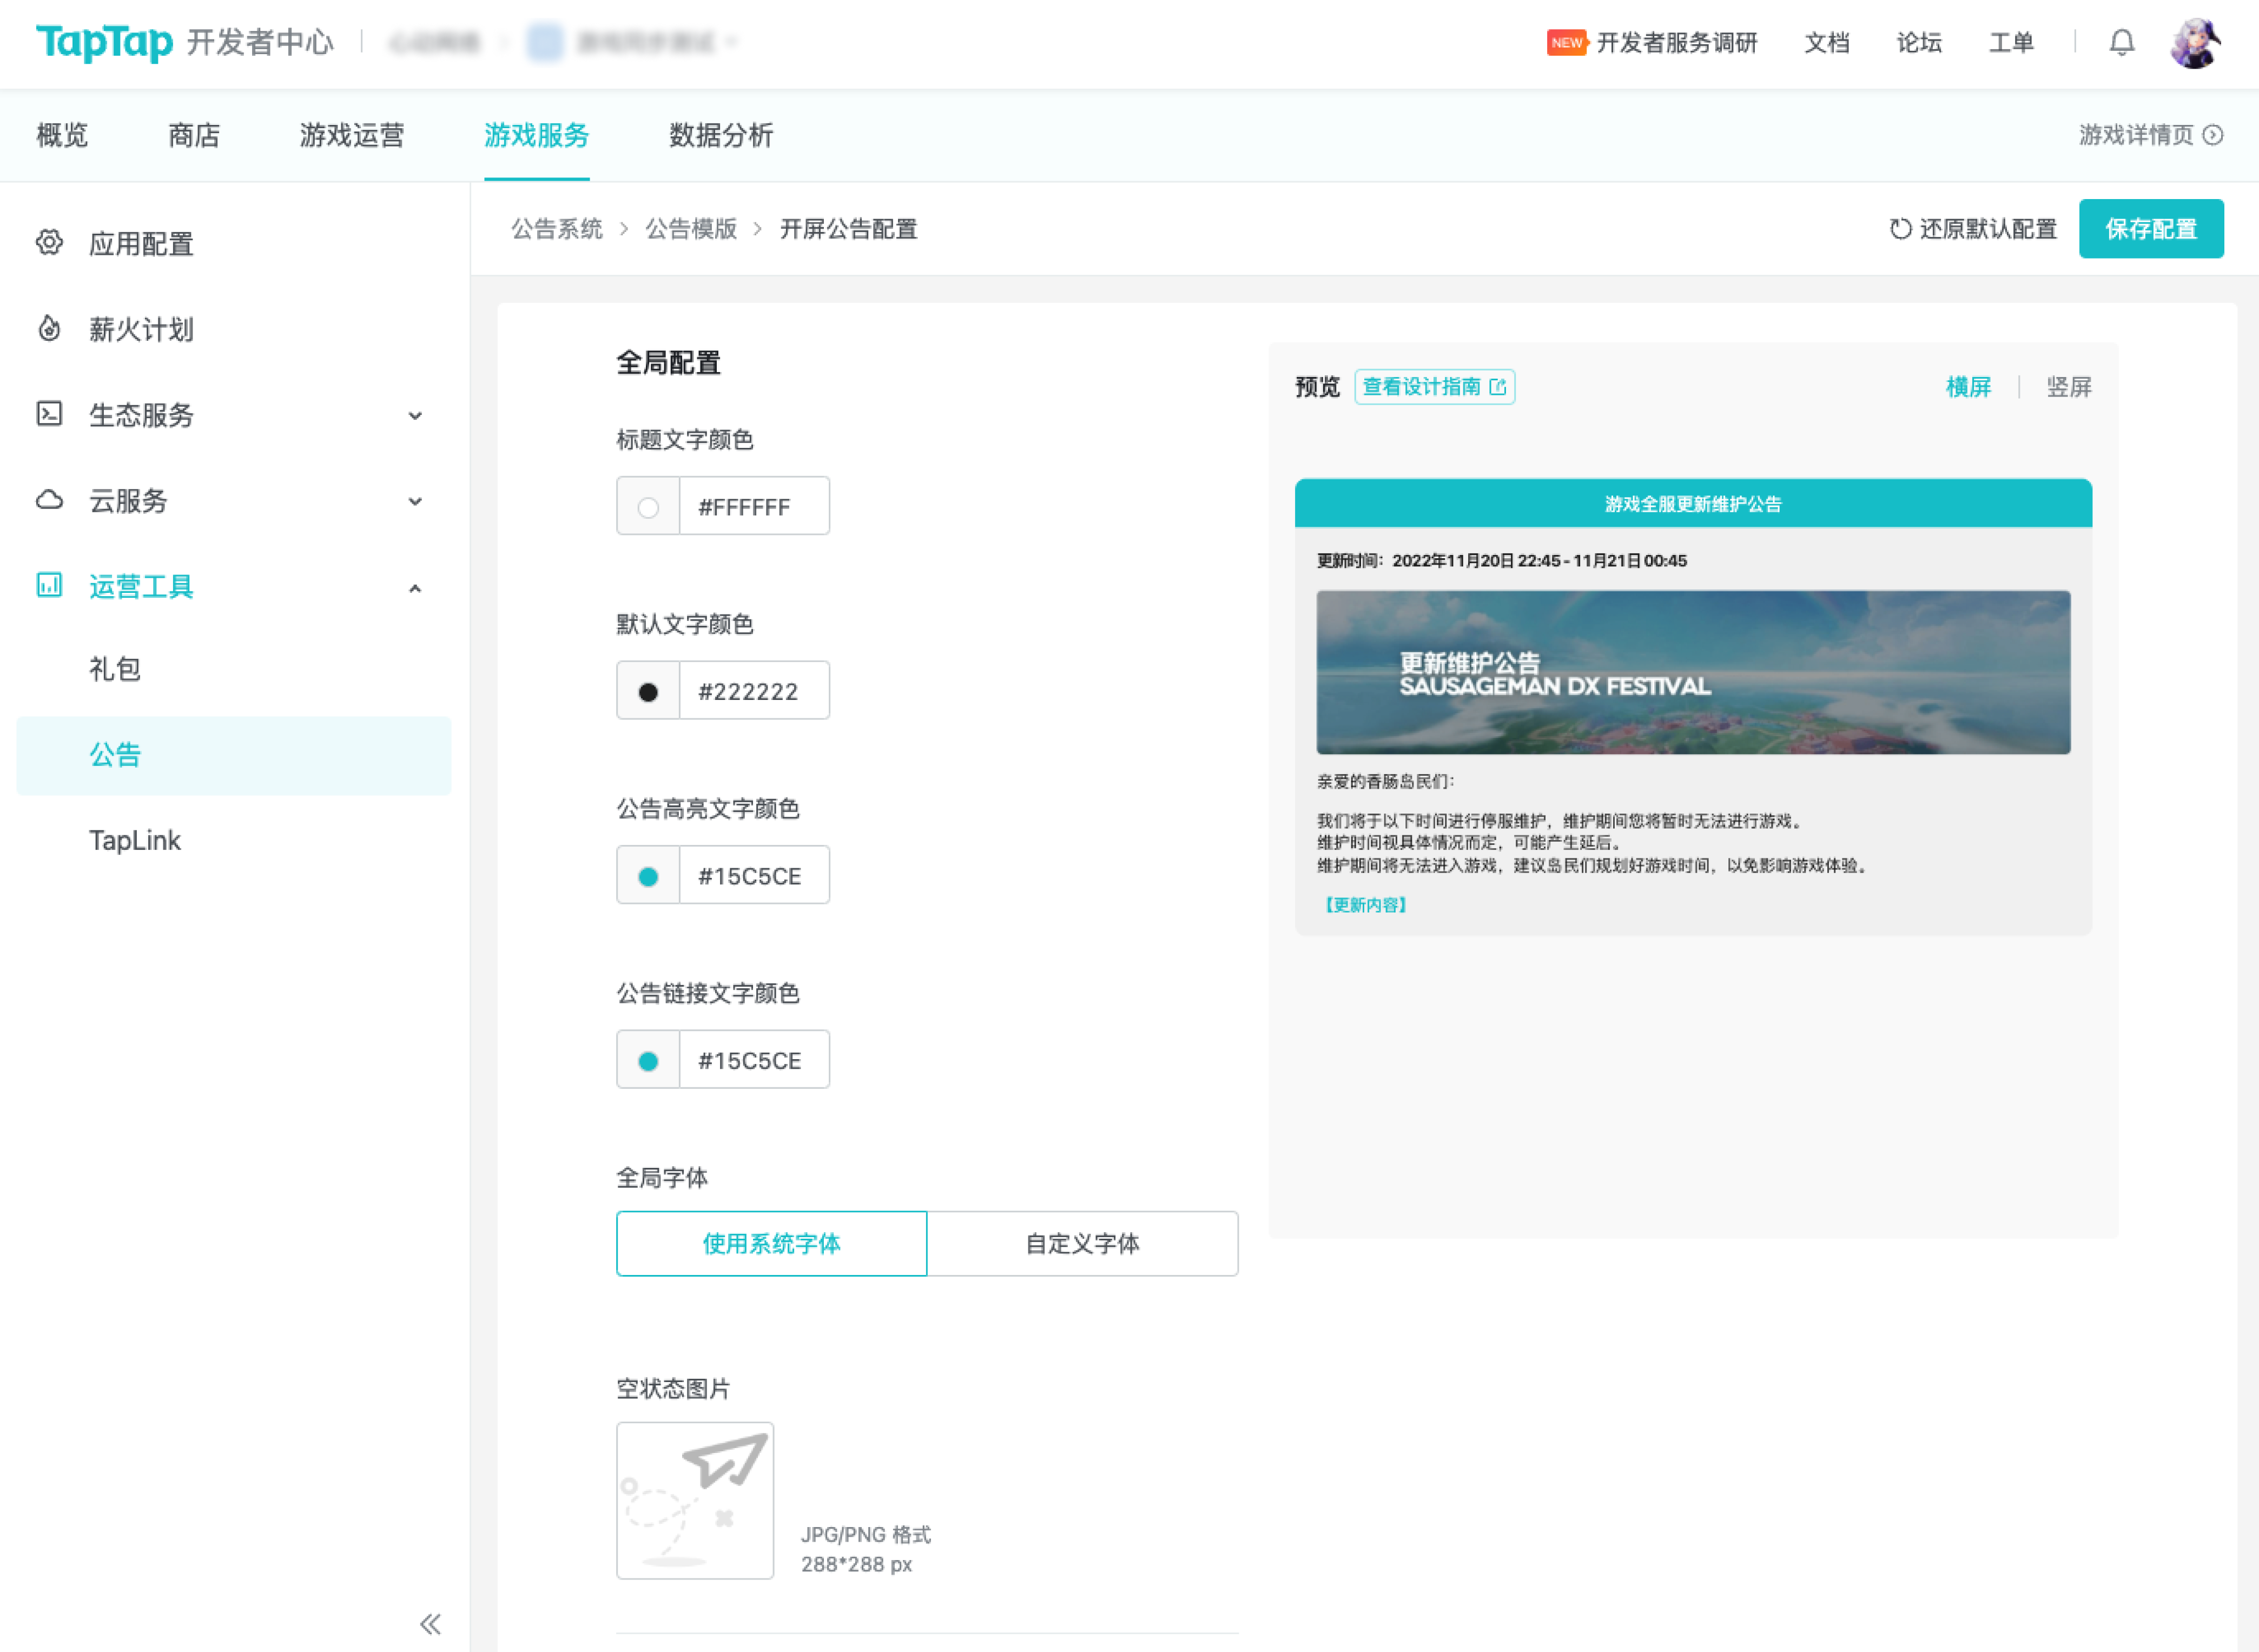Viewport: 2259px width, 1652px height.
Task: Click the 游戏全服更新维护公告 preview title
Action: [1693, 504]
